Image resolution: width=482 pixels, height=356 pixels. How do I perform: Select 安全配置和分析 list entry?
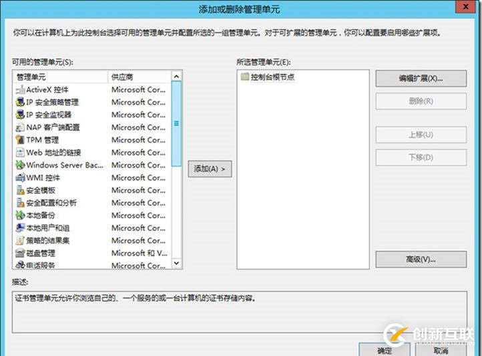(51, 203)
